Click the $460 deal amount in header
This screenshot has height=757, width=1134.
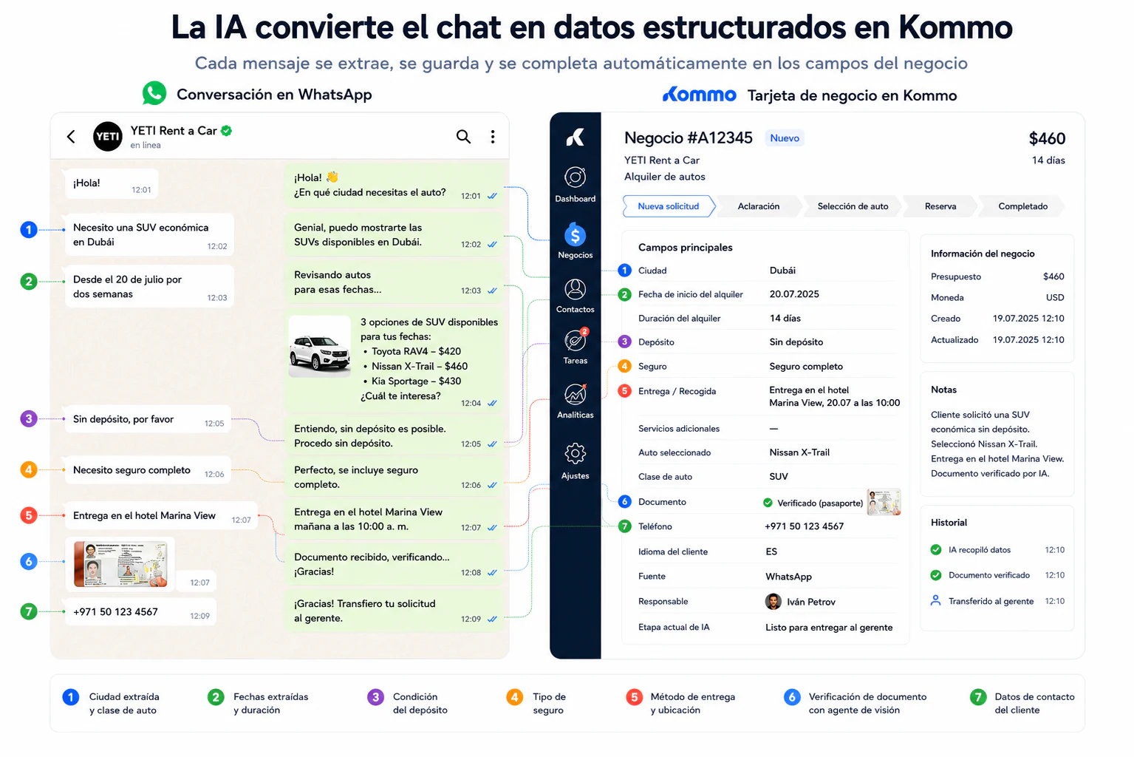(1047, 138)
